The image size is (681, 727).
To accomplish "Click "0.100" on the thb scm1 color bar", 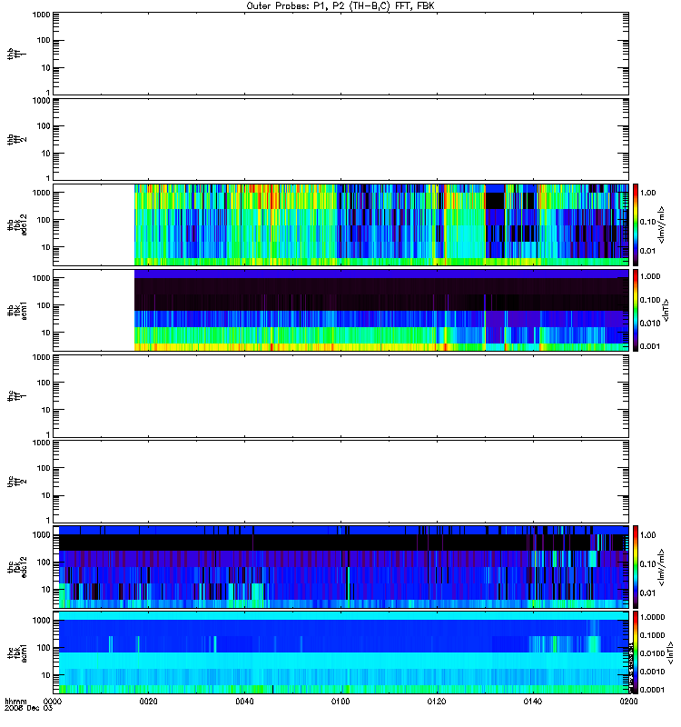I will pyautogui.click(x=650, y=300).
